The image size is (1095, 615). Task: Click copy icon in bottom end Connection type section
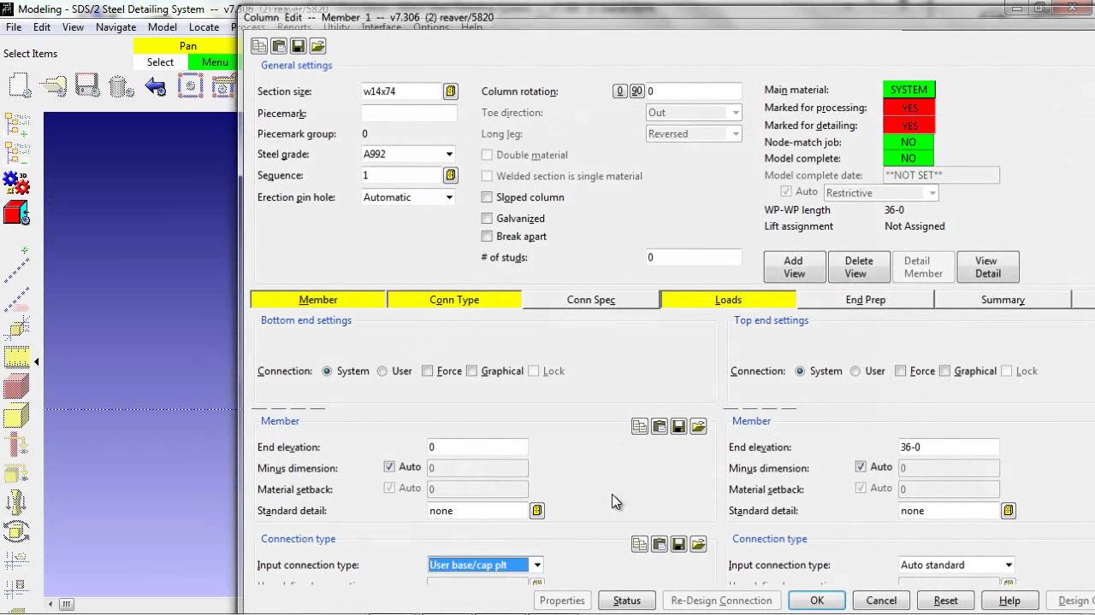(640, 544)
